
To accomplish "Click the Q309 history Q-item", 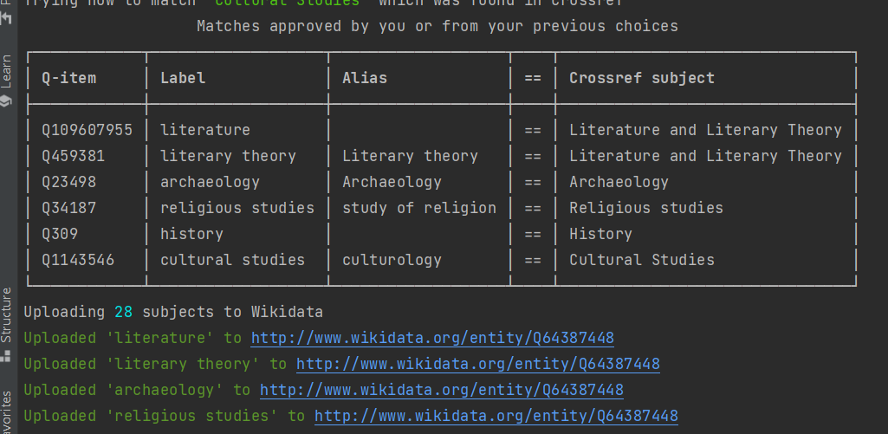I will 60,234.
